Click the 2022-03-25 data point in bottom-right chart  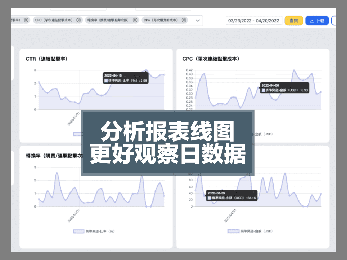[204, 195]
